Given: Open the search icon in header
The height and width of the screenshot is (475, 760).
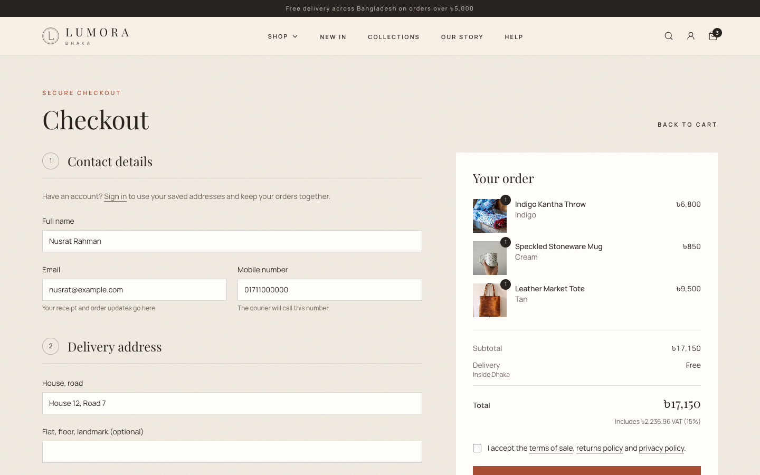Looking at the screenshot, I should click(669, 36).
